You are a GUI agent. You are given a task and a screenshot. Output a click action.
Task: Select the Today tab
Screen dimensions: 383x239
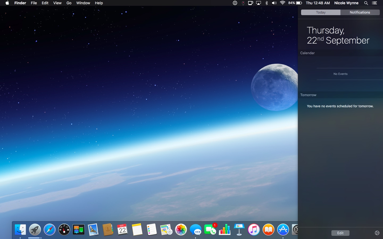coord(321,12)
